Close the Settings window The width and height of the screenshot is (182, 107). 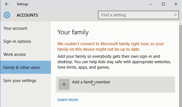(176, 4)
